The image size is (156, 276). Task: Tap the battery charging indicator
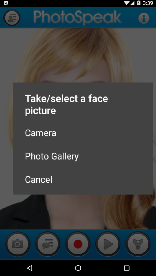[x=139, y=3]
